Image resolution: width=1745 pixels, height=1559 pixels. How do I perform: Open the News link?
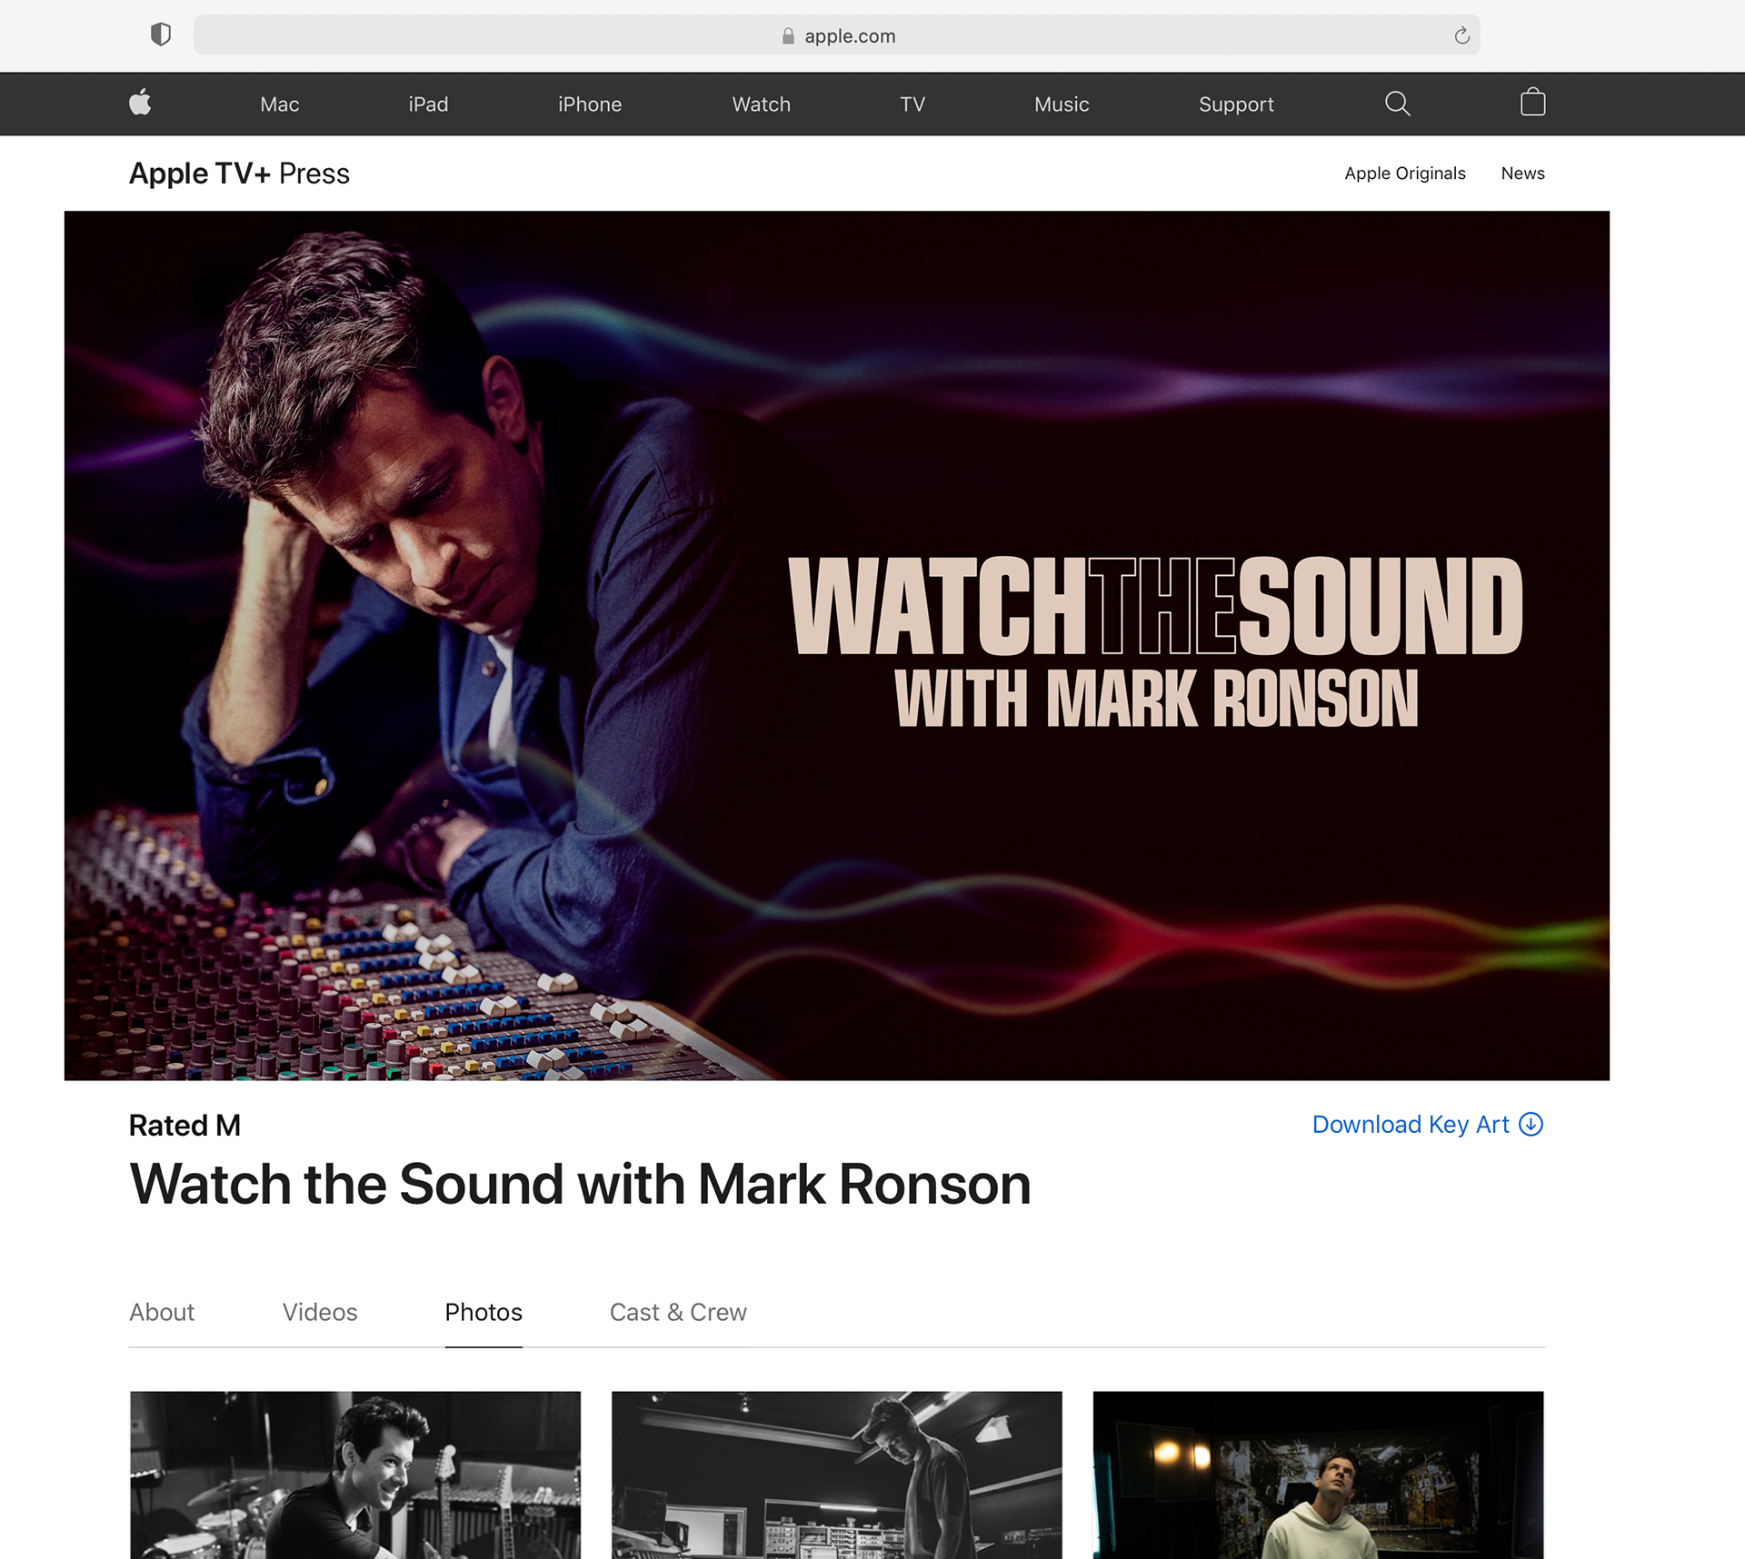[1522, 174]
